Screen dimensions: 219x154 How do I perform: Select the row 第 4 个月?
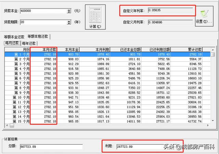(x=107, y=69)
